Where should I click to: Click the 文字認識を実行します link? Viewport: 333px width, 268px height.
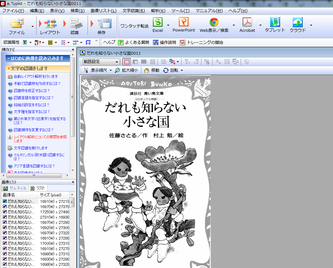tap(31, 148)
